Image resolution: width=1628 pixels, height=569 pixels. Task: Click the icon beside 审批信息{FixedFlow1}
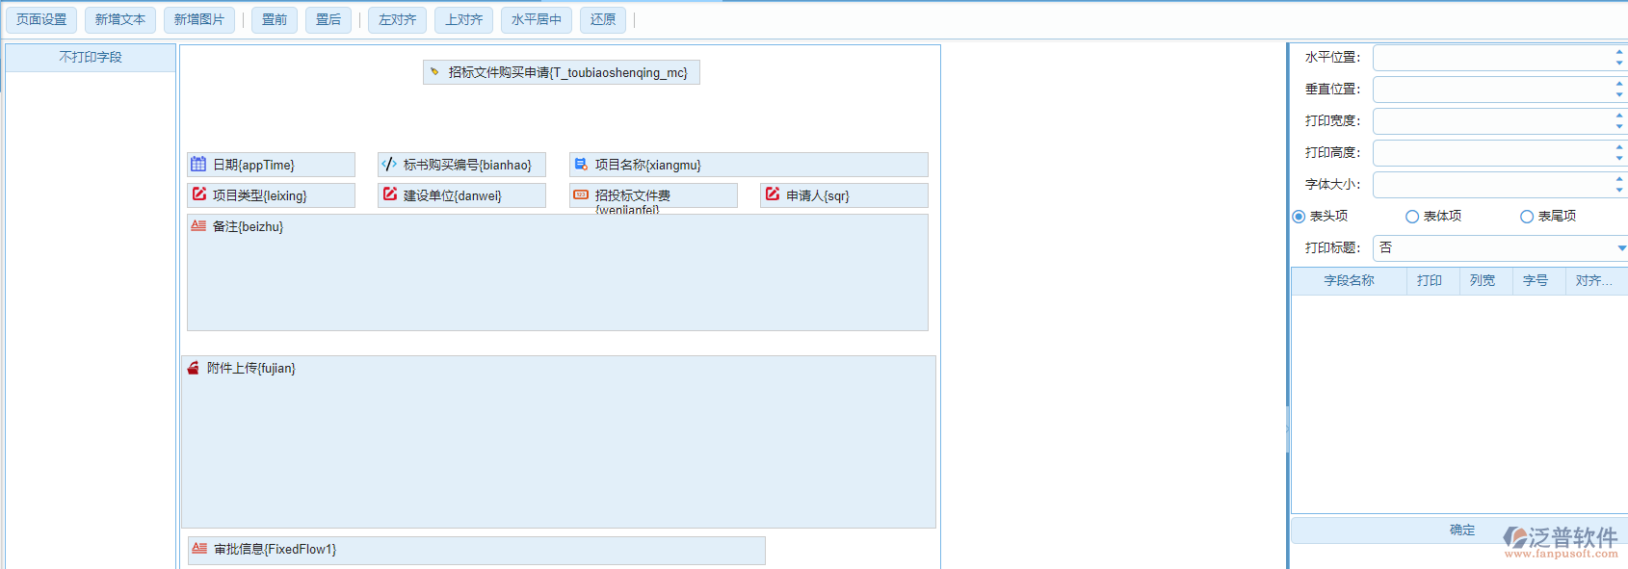click(199, 548)
